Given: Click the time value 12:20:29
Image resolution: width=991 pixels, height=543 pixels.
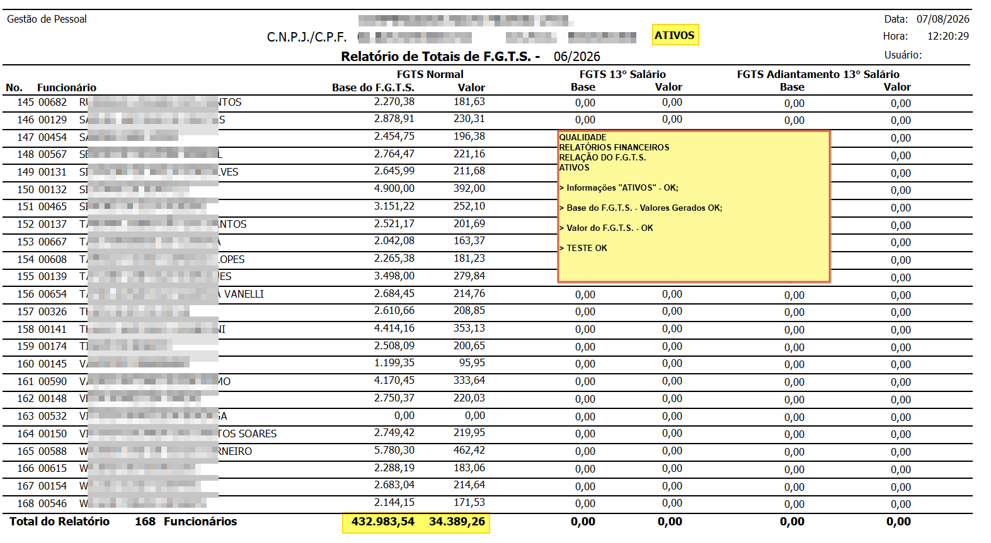Looking at the screenshot, I should click(948, 36).
